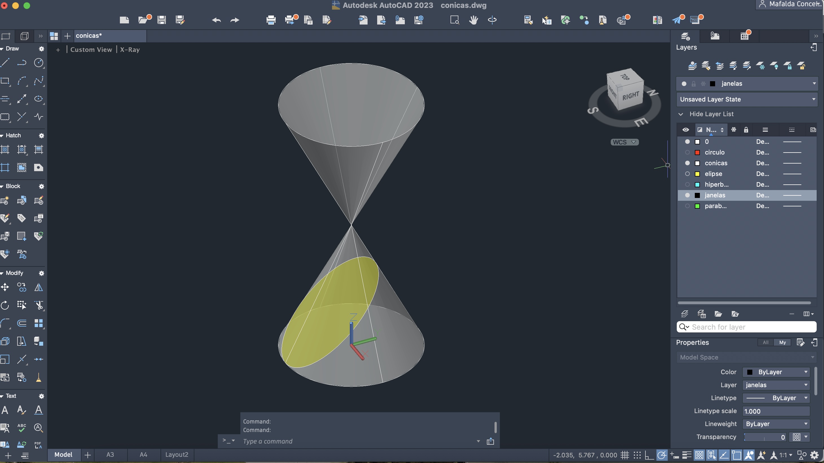The image size is (824, 463).
Task: Click the Plot print icon
Action: coord(271,20)
